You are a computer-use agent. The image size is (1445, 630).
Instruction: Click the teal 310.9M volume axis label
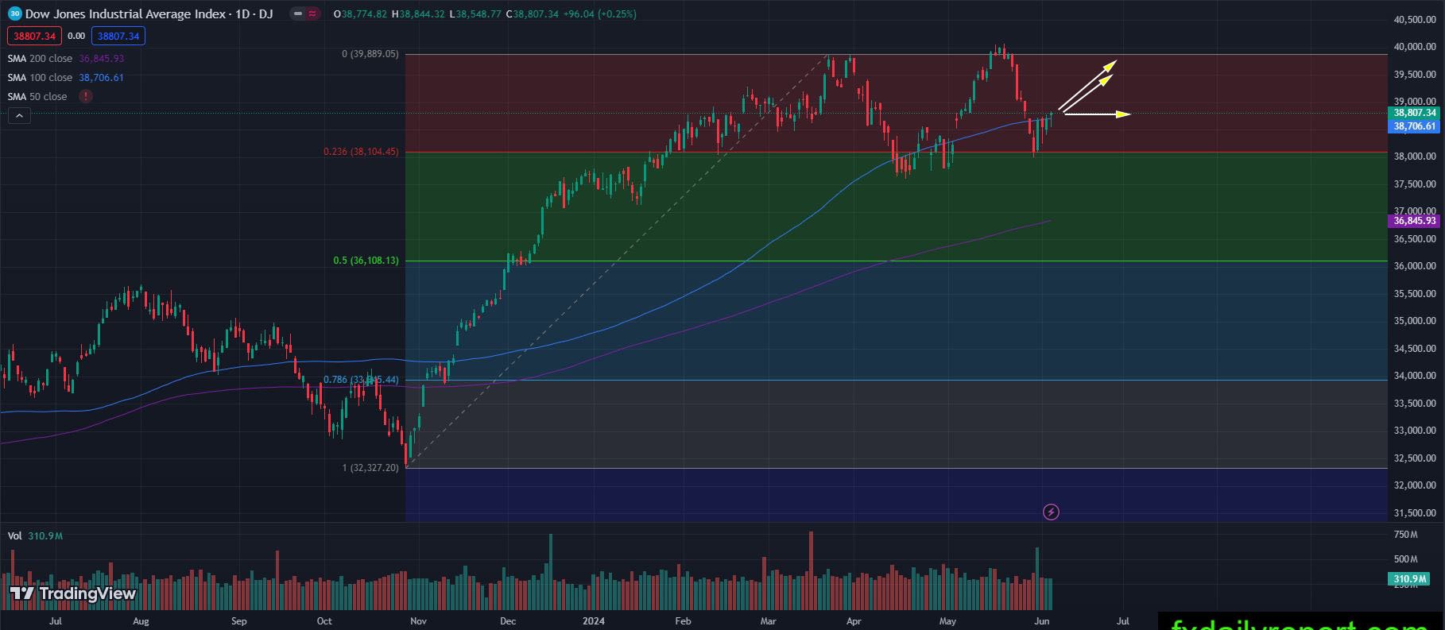(1410, 579)
